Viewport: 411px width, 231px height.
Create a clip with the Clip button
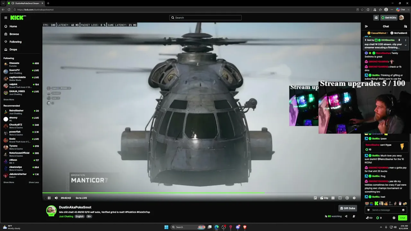click(x=324, y=198)
